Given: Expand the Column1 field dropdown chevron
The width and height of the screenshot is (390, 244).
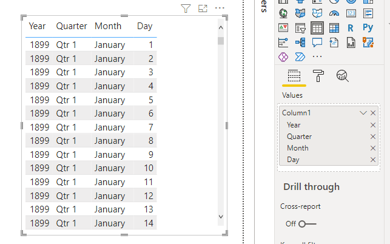Looking at the screenshot, I should pos(363,113).
